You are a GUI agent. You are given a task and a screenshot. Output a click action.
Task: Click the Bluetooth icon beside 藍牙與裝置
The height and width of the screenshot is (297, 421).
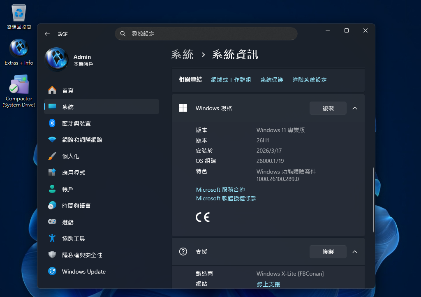pos(52,123)
